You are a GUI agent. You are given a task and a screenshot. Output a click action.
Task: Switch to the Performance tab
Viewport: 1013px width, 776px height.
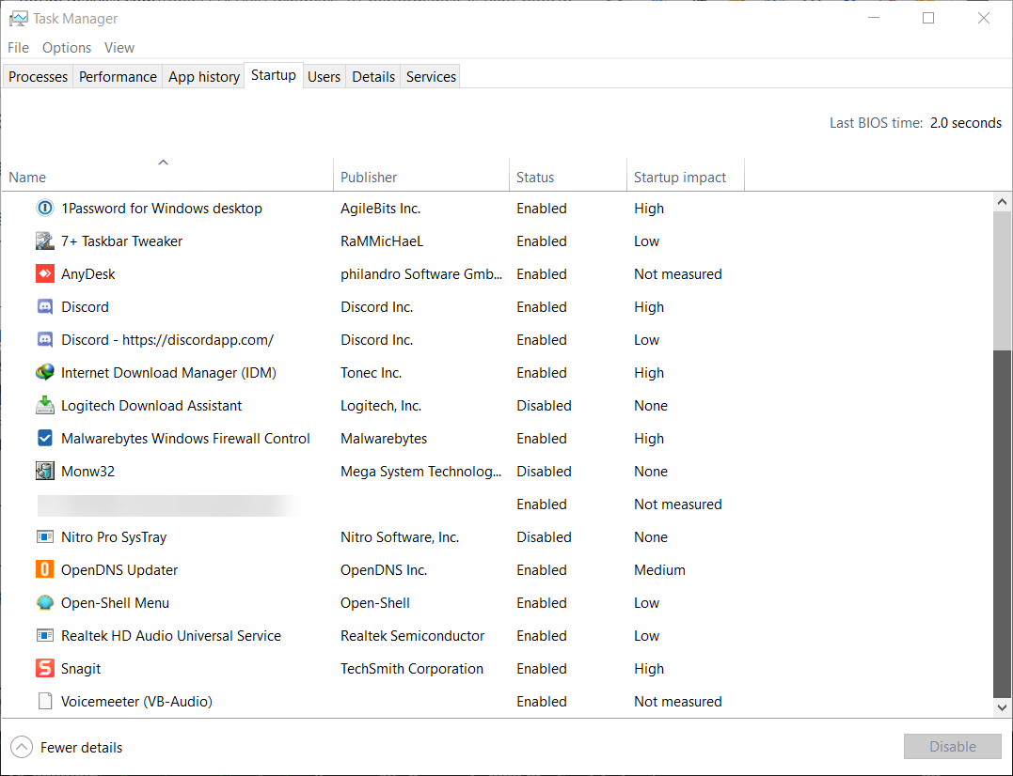[x=118, y=77]
